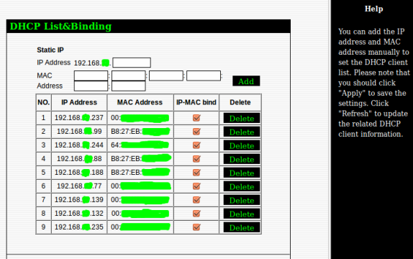This screenshot has height=259, width=413.
Task: Delete entry 1 ending in .237
Action: pos(242,118)
